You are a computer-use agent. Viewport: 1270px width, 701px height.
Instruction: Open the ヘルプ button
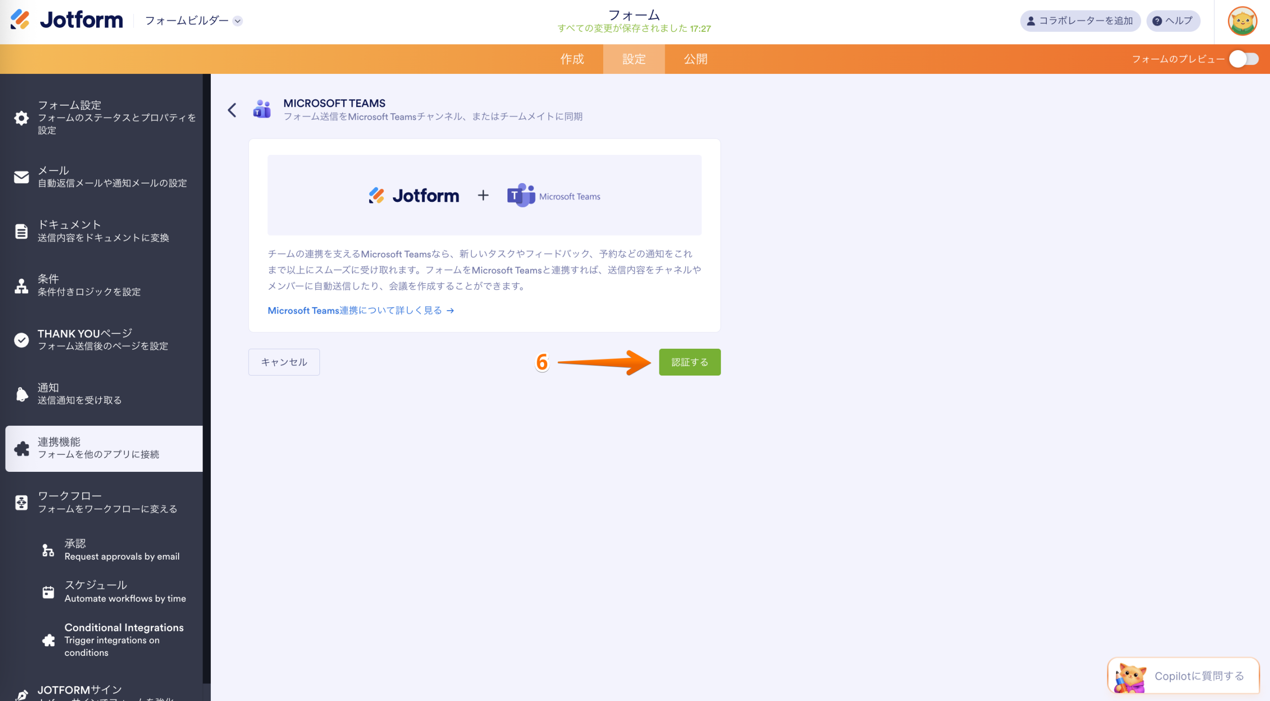tap(1173, 21)
